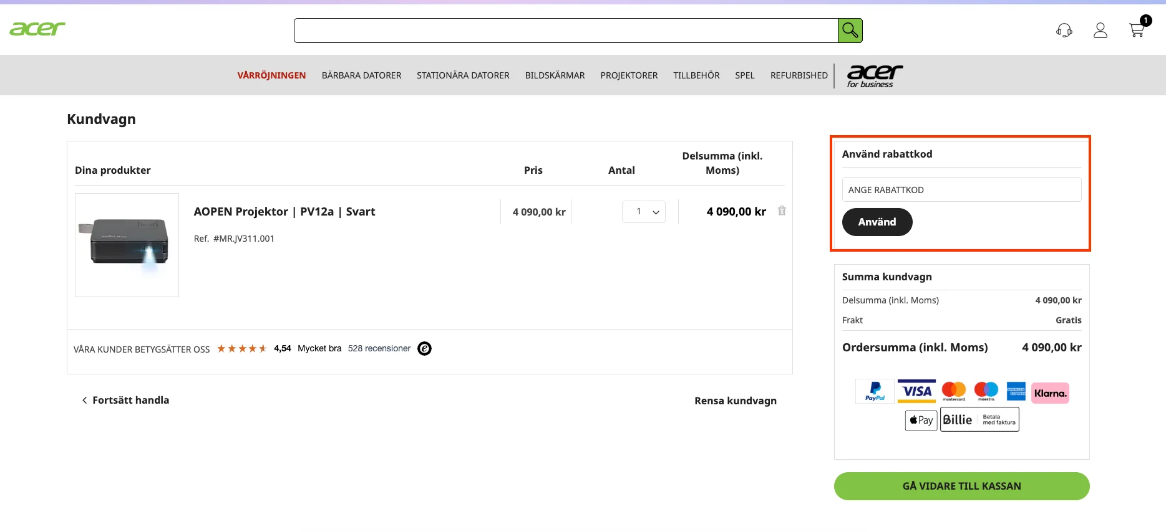Click the Använd rabattkod heading
This screenshot has width=1166, height=532.
click(x=887, y=154)
